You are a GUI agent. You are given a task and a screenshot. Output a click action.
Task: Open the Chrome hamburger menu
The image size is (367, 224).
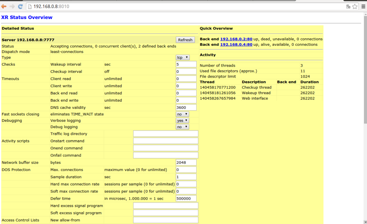click(x=363, y=6)
